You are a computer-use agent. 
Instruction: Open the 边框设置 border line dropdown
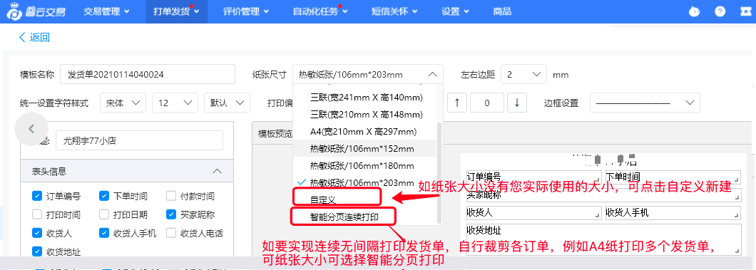pos(645,103)
